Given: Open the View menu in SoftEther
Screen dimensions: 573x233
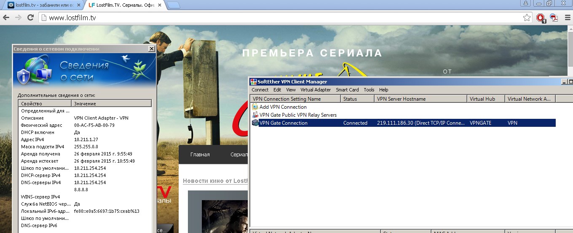Looking at the screenshot, I should tap(291, 90).
